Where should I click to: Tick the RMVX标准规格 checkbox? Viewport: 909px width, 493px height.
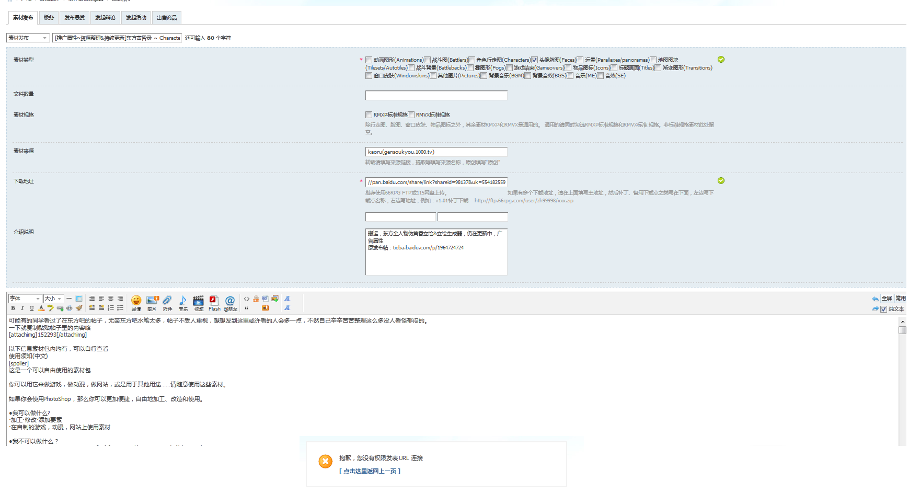tap(411, 115)
